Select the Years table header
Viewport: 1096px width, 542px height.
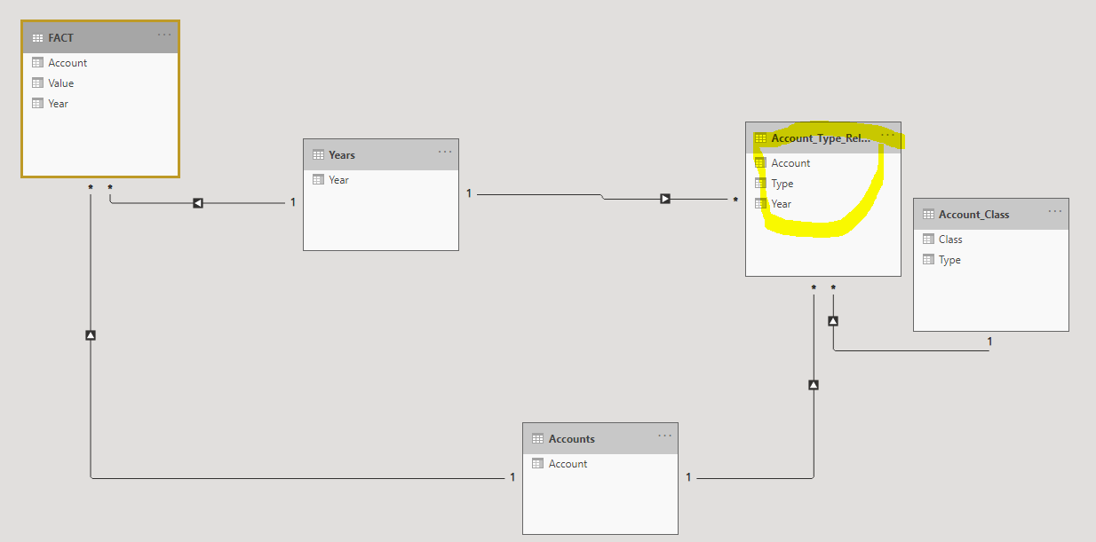tap(381, 154)
